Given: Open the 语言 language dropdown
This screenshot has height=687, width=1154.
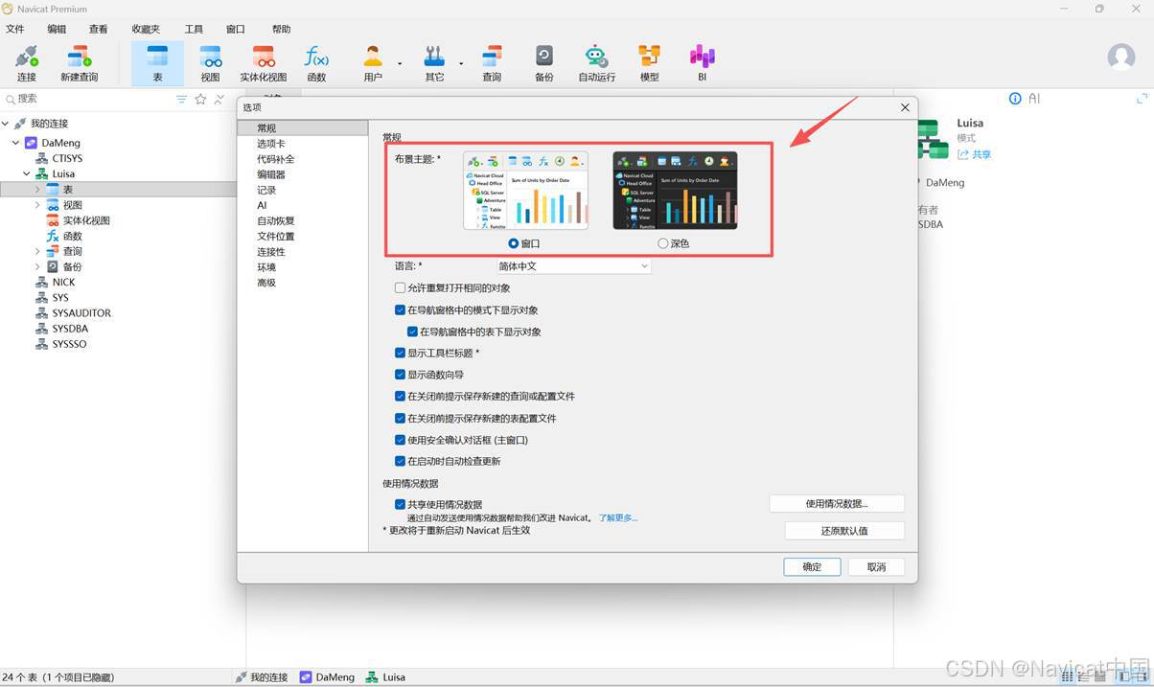Looking at the screenshot, I should (573, 265).
